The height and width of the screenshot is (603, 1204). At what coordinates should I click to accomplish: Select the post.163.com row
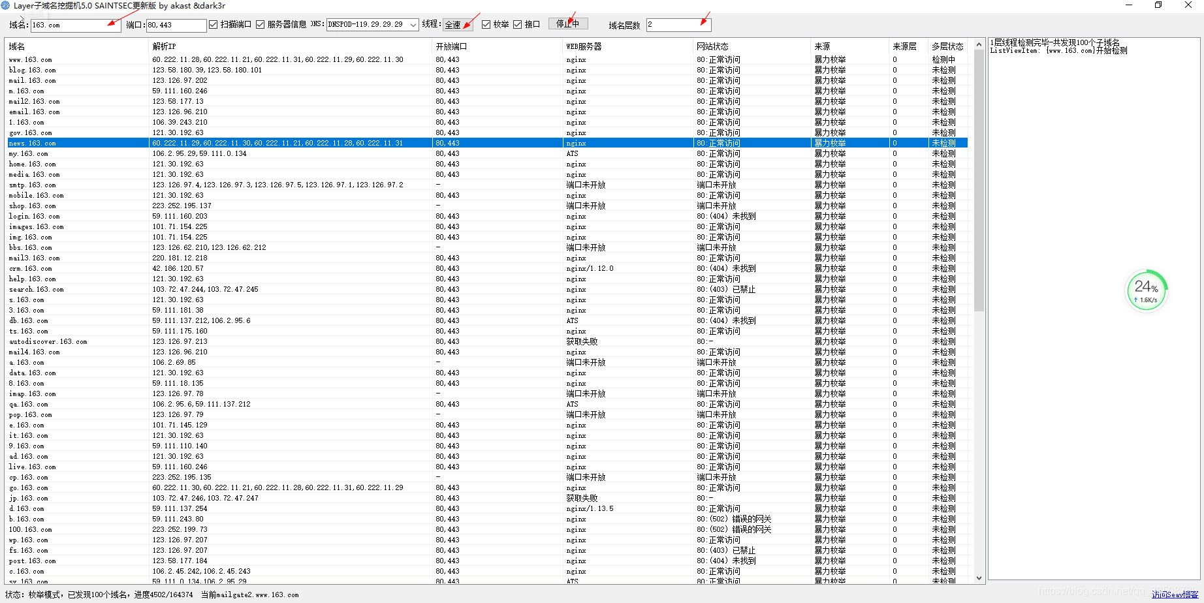[487, 561]
